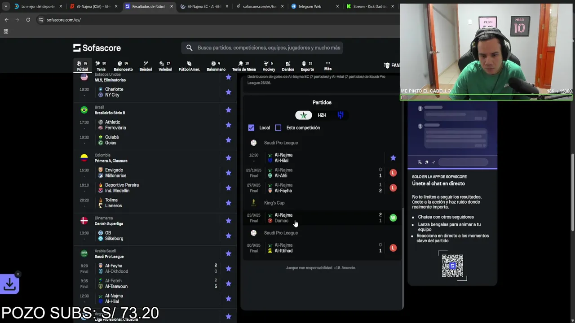Screen dimensions: 575x323
Task: Uncheck the Local checkbox
Action: tap(251, 128)
